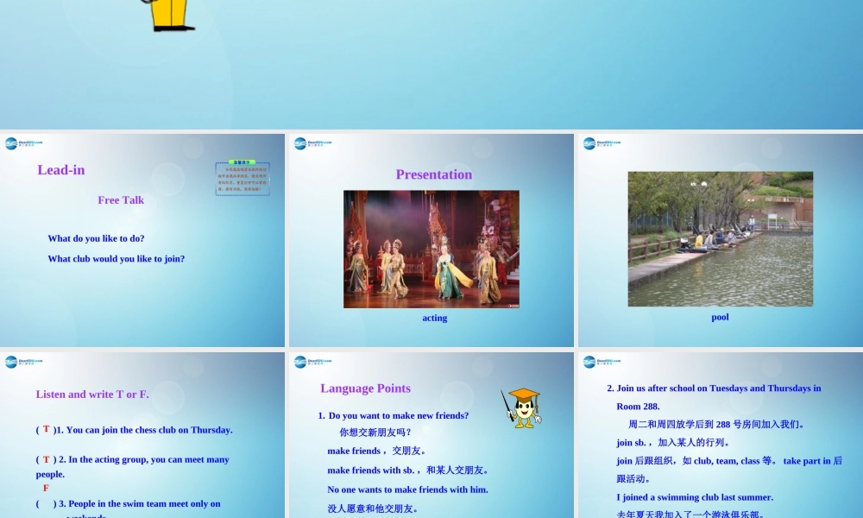The height and width of the screenshot is (518, 863).
Task: Click the pool caption label
Action: [x=720, y=317]
